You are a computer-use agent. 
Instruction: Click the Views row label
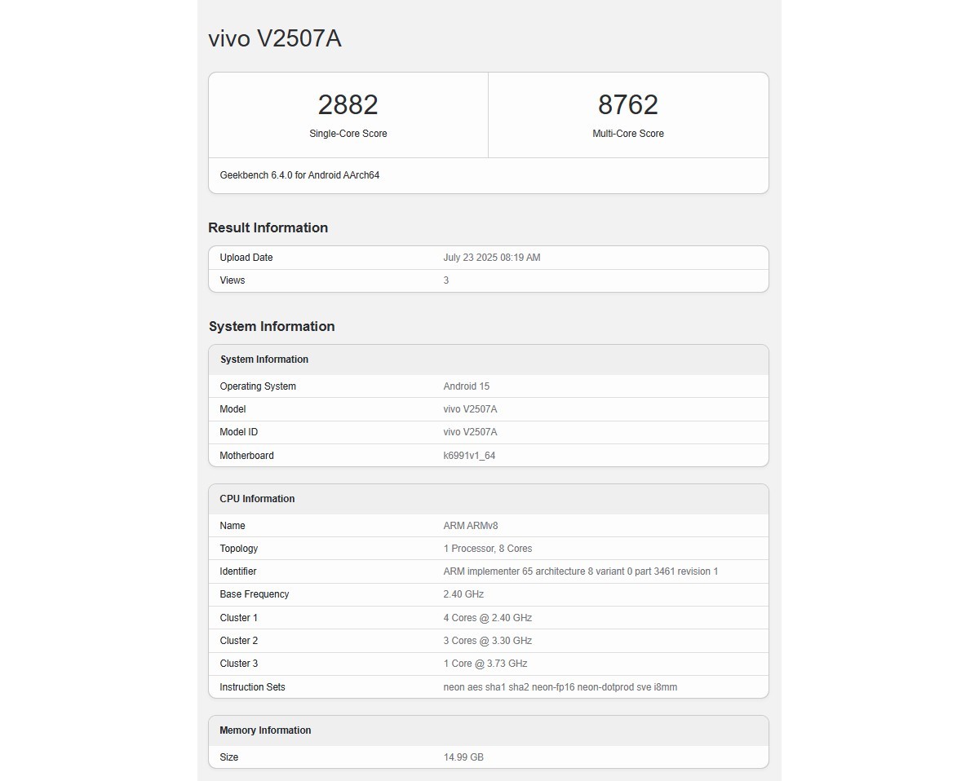click(233, 280)
